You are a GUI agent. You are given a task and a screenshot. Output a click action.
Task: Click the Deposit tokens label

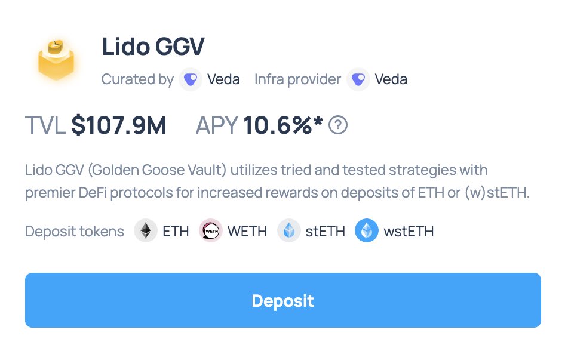[x=75, y=231]
